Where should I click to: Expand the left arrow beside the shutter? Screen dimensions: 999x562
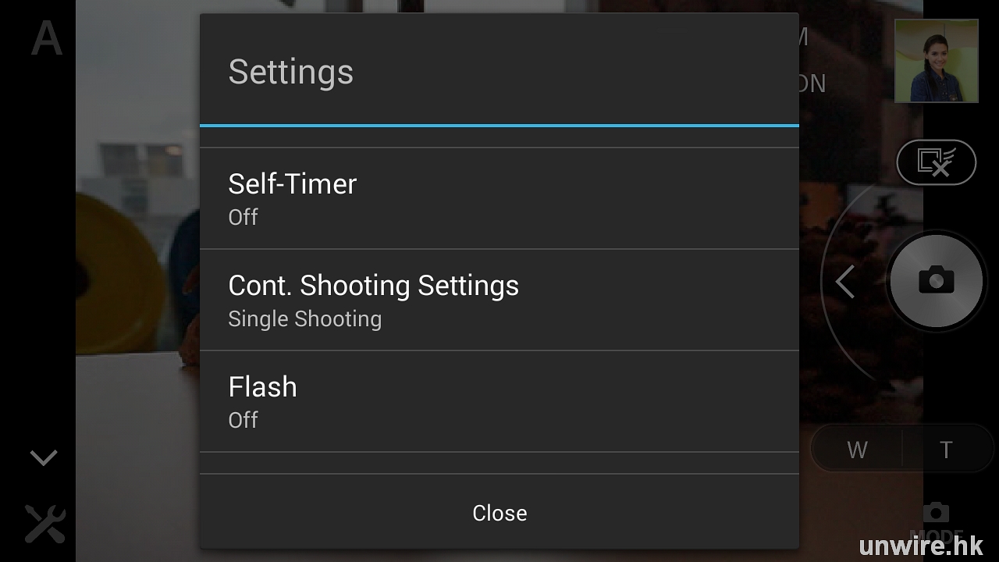(845, 282)
